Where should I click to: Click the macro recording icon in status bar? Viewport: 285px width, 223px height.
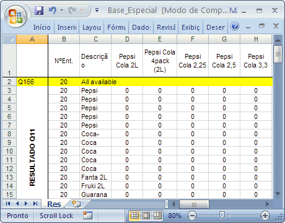(87, 216)
